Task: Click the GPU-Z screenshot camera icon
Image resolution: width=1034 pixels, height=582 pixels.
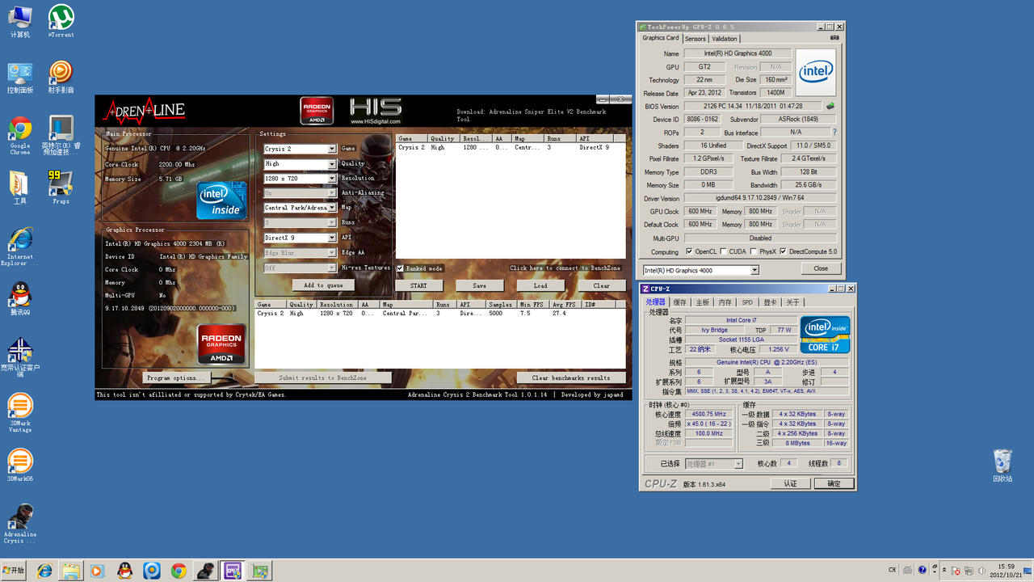Action: [x=835, y=38]
